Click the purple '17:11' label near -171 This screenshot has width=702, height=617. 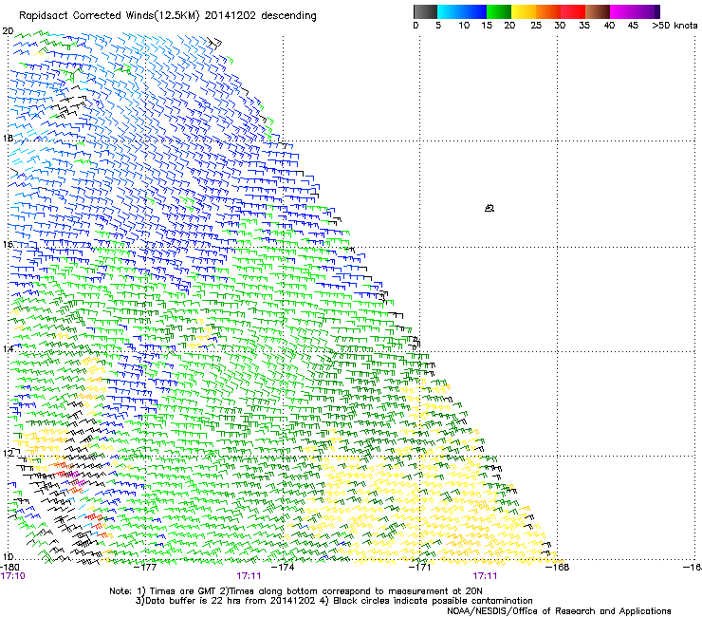[485, 576]
